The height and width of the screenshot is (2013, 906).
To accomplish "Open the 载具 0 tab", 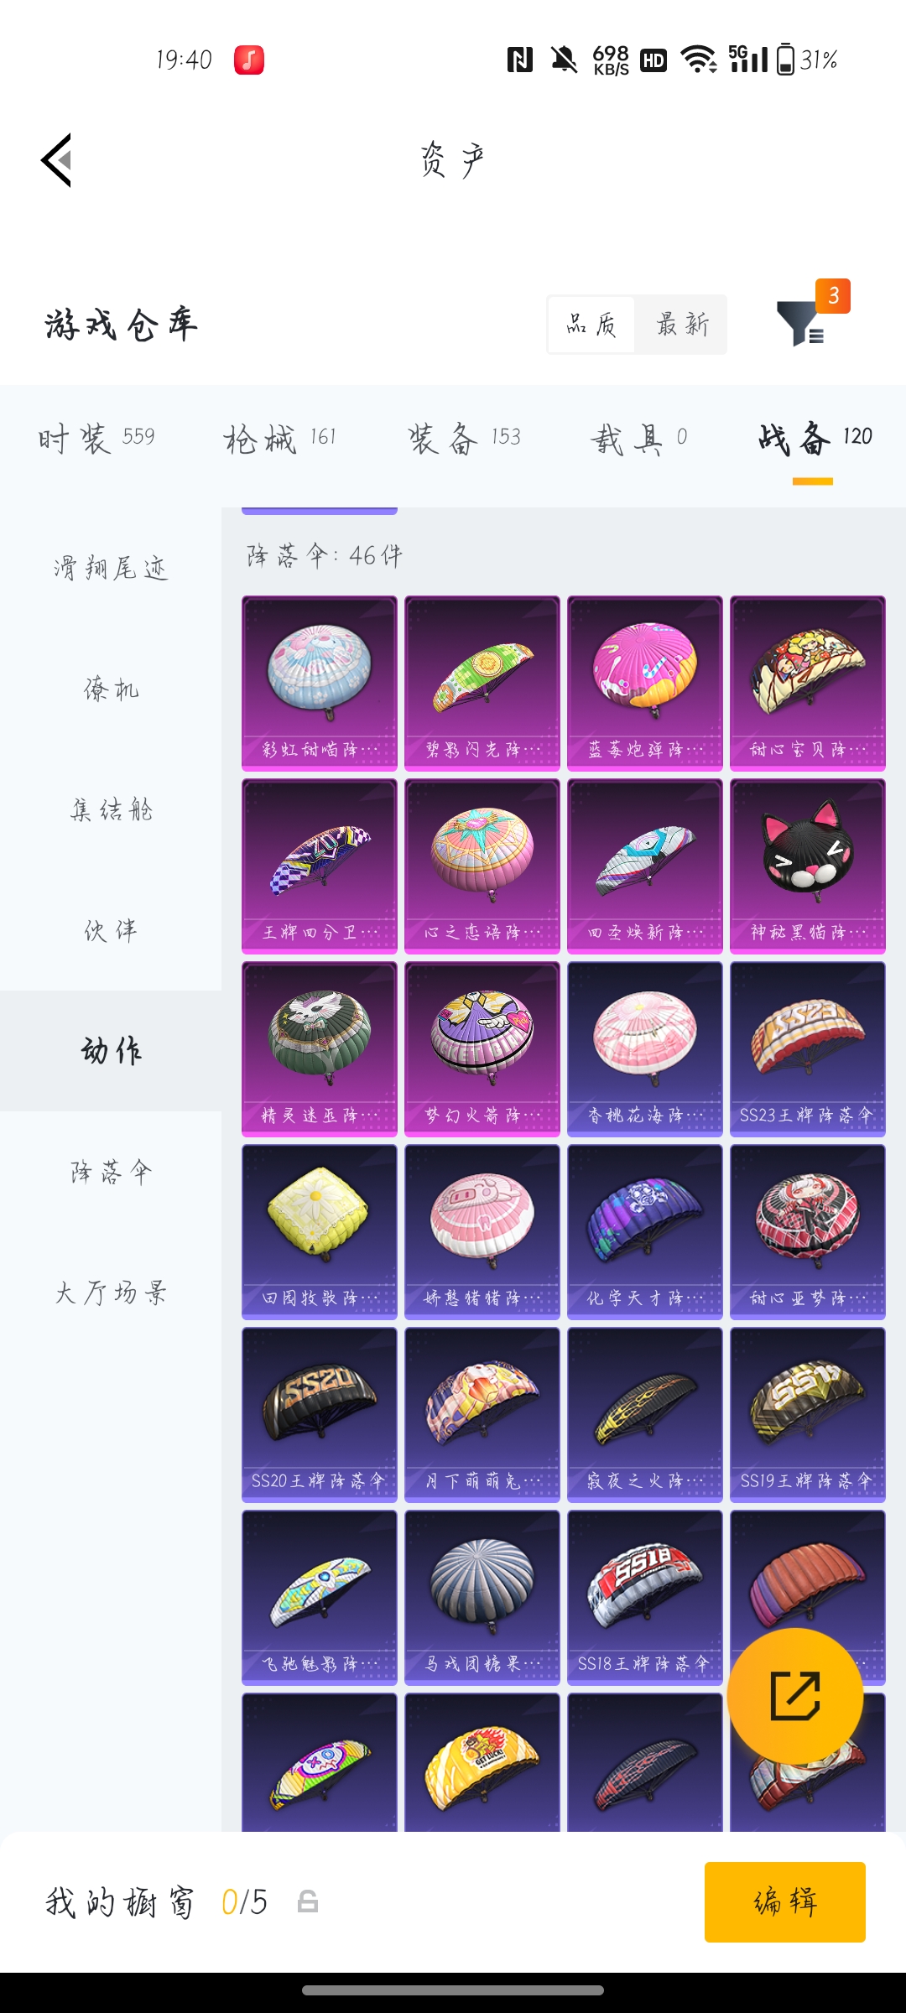I will tap(638, 438).
